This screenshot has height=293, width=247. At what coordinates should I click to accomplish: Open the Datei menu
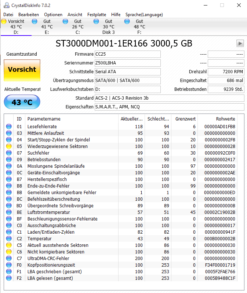pyautogui.click(x=8, y=14)
